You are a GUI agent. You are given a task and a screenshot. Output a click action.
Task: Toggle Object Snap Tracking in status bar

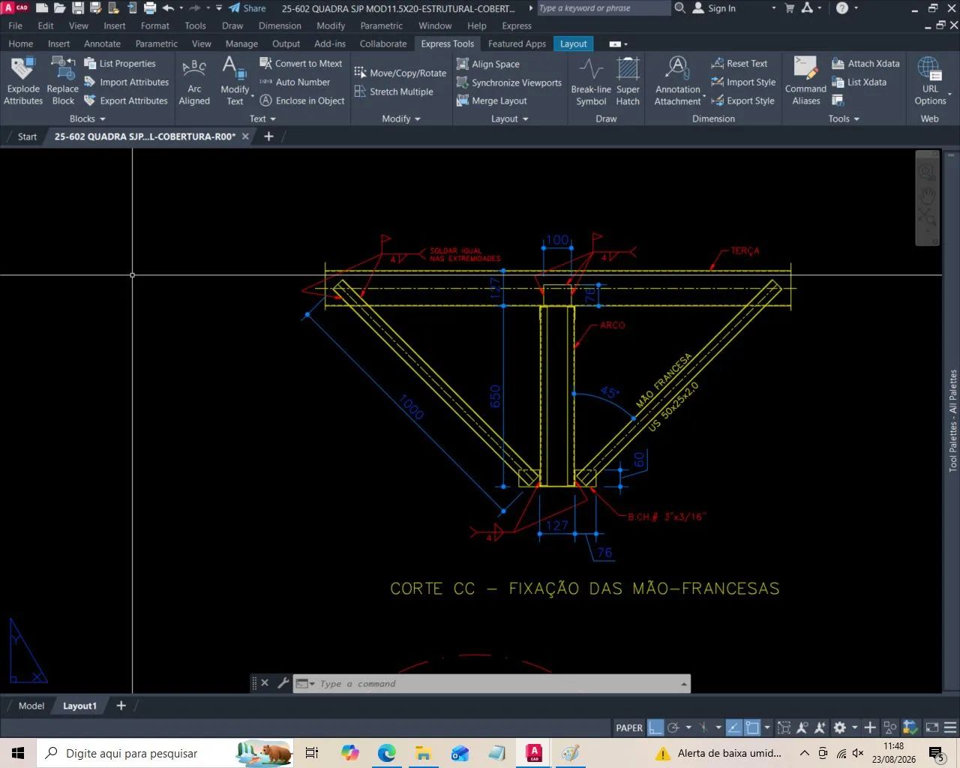coord(734,727)
